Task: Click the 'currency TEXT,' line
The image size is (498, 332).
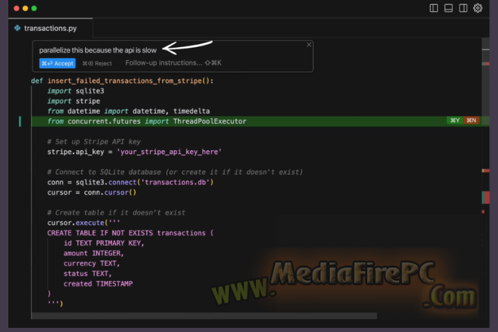Action: coord(91,264)
